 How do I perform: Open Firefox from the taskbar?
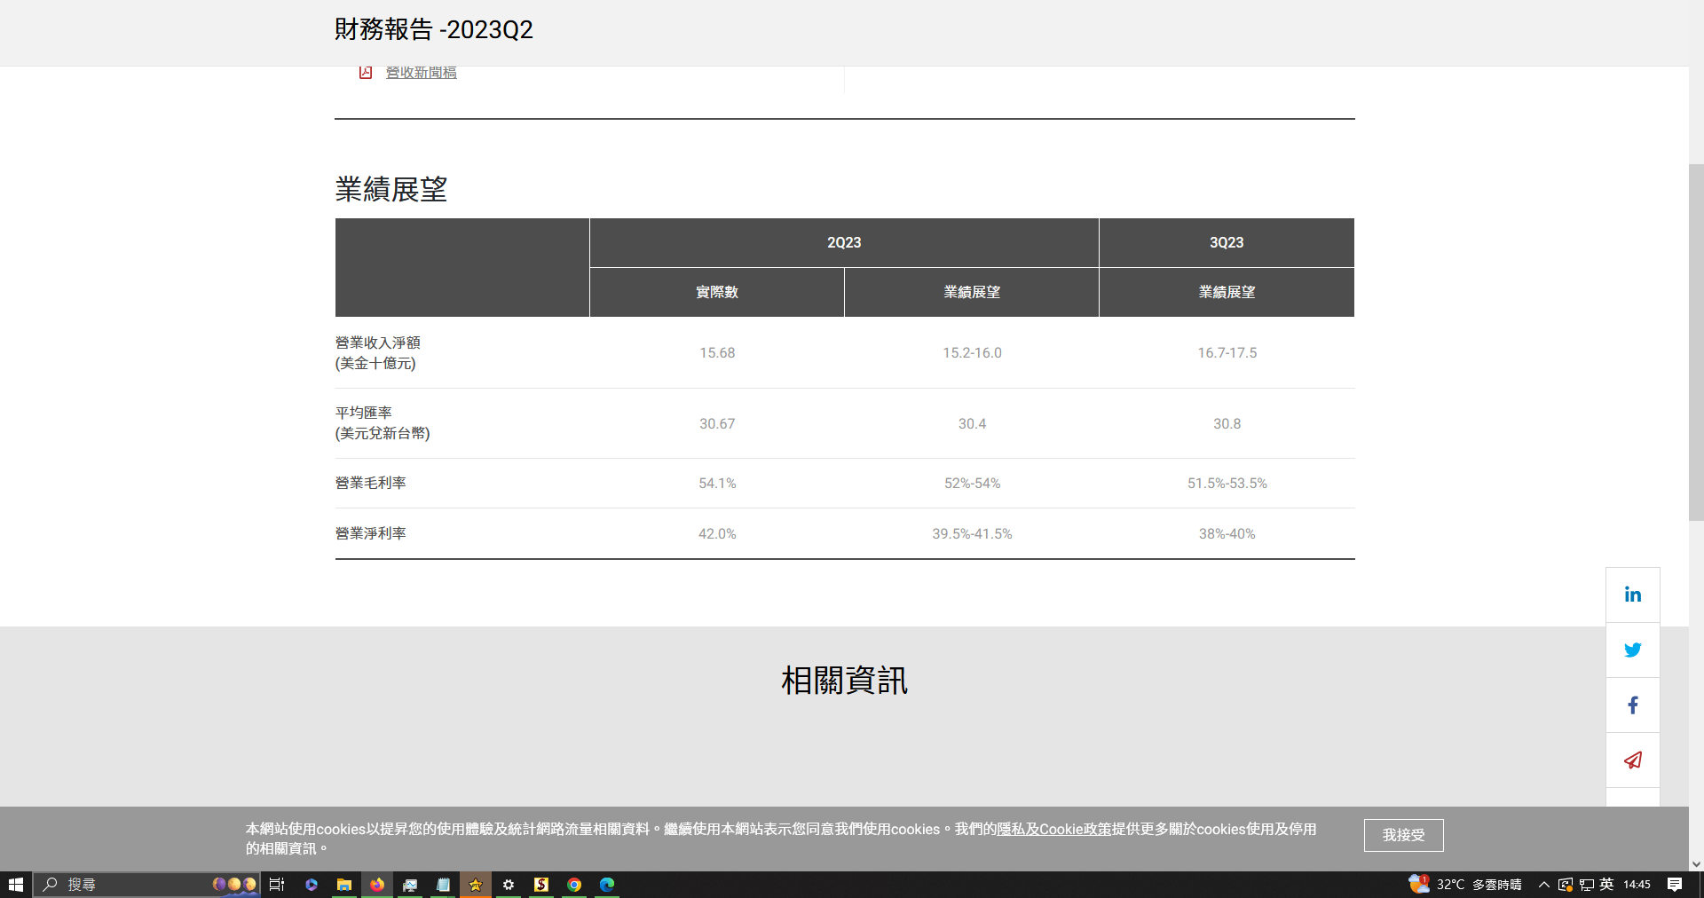[x=377, y=885]
